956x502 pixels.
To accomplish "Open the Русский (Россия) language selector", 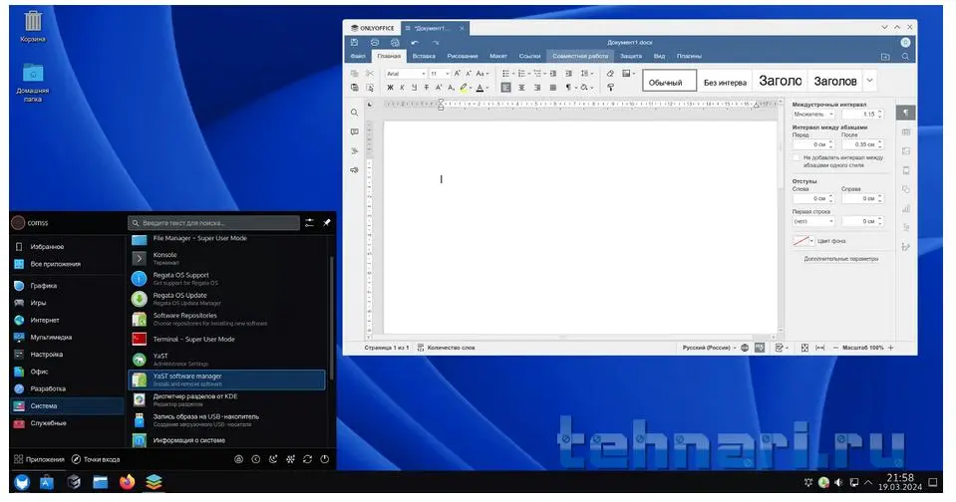I will (709, 348).
